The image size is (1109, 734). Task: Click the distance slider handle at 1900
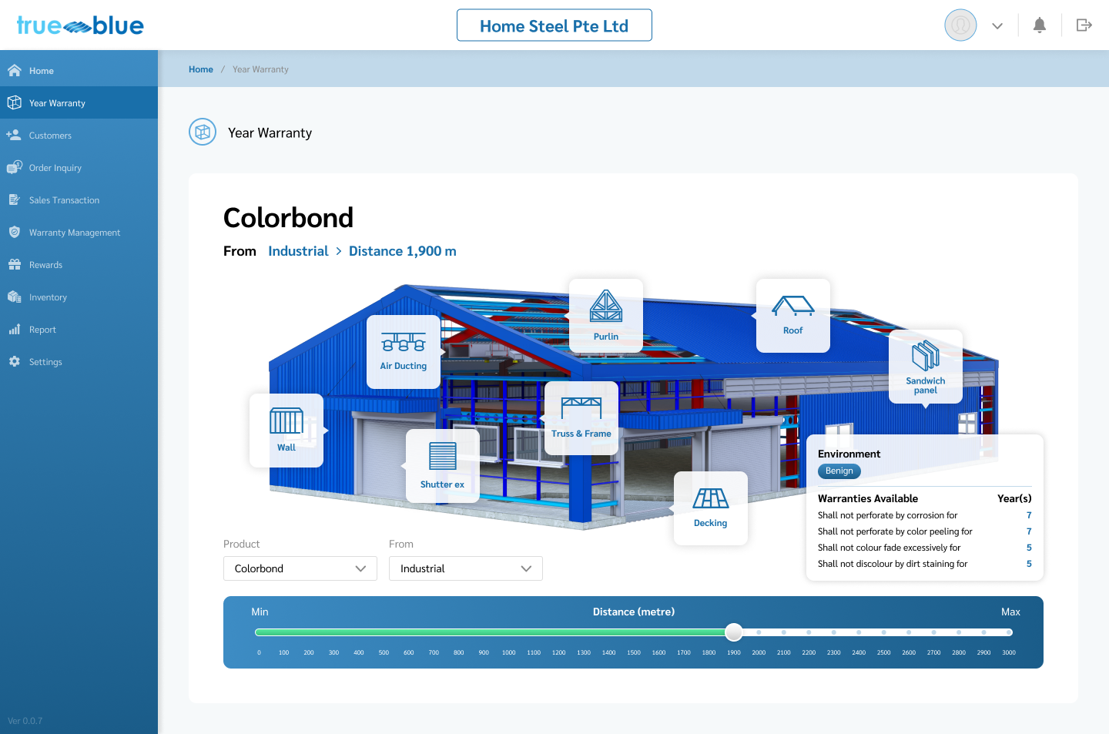click(734, 632)
